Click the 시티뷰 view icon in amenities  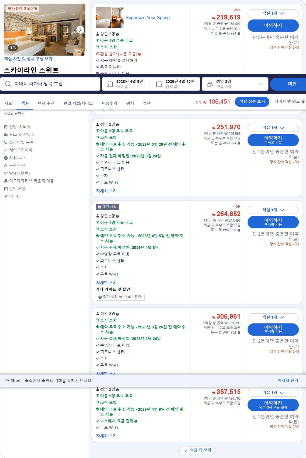point(6,127)
